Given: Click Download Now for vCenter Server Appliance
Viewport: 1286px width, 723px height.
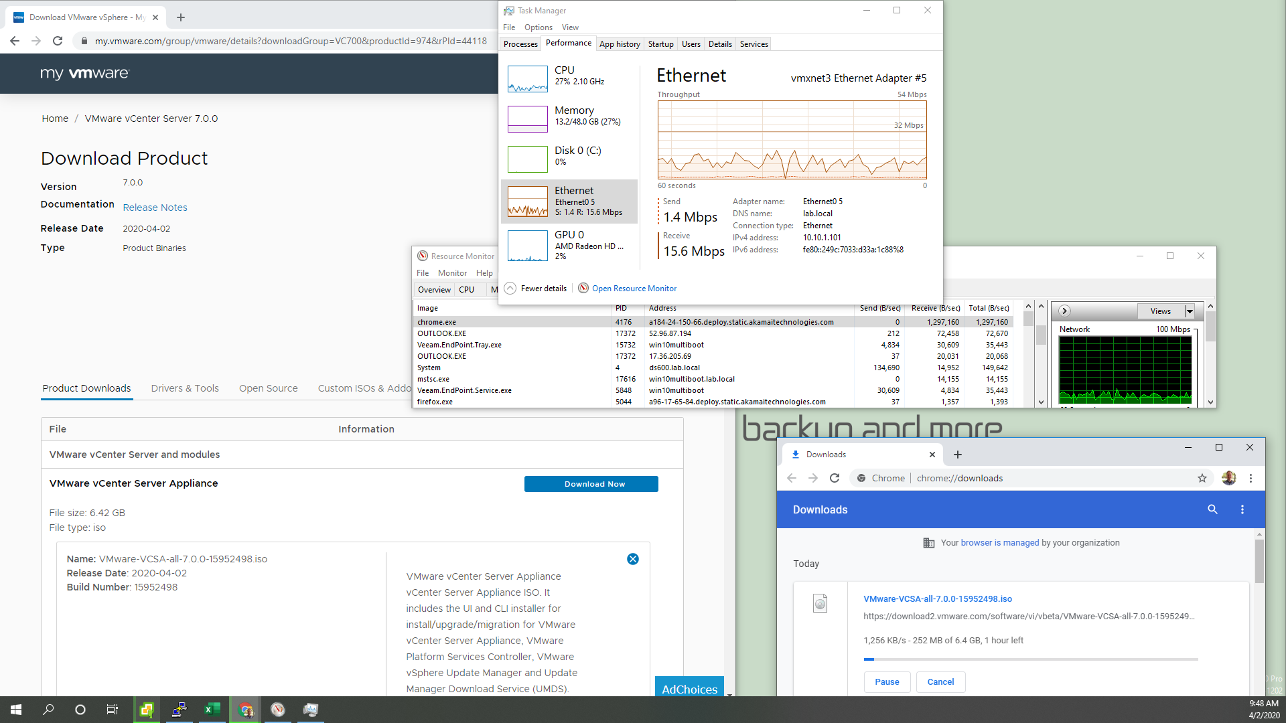Looking at the screenshot, I should tap(591, 484).
